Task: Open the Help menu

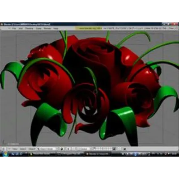Action: pos(56,28)
